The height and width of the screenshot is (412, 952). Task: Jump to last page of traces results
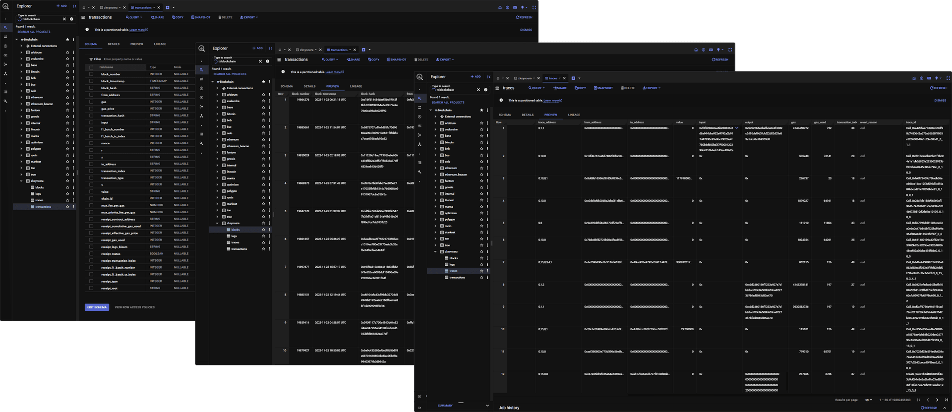coord(946,400)
